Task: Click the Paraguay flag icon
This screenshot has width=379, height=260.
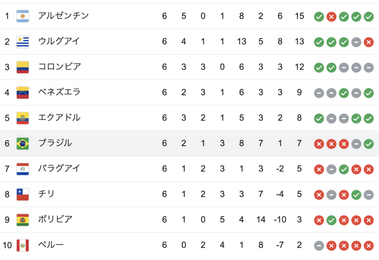Action: tap(23, 169)
